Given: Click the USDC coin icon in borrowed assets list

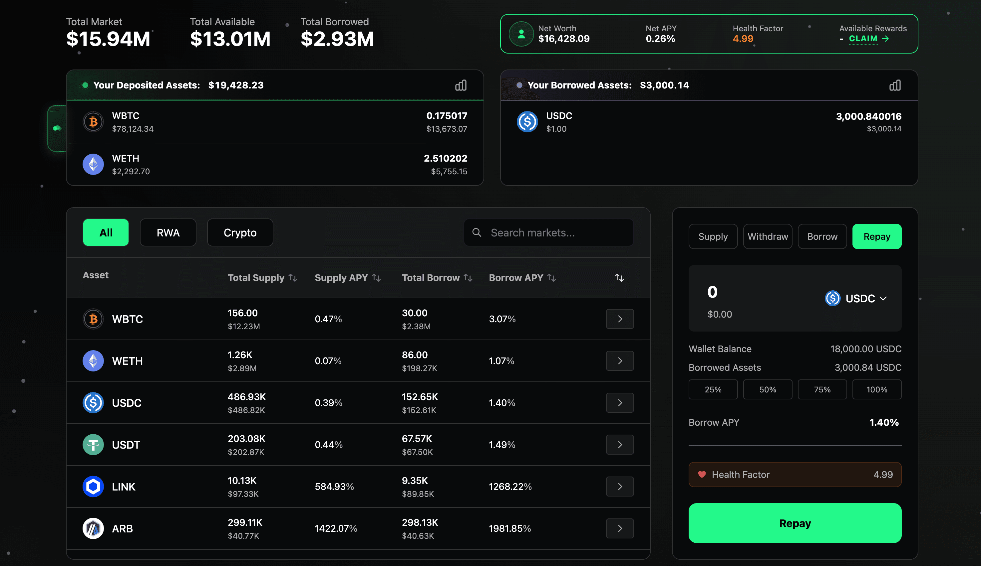Looking at the screenshot, I should [x=527, y=122].
